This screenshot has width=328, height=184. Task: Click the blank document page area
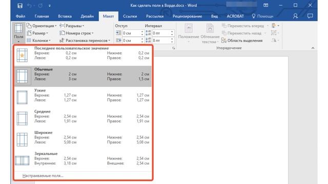[x=221, y=120]
